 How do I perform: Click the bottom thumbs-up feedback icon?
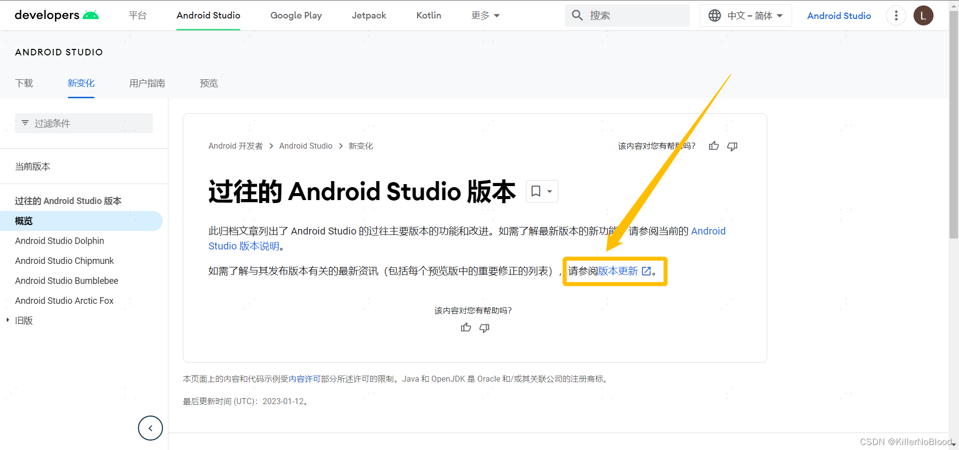(x=466, y=327)
